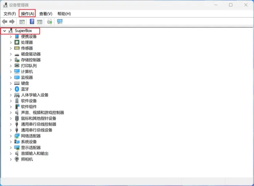Expand the 显示适配器 category
254x186 pixels.
[11, 148]
